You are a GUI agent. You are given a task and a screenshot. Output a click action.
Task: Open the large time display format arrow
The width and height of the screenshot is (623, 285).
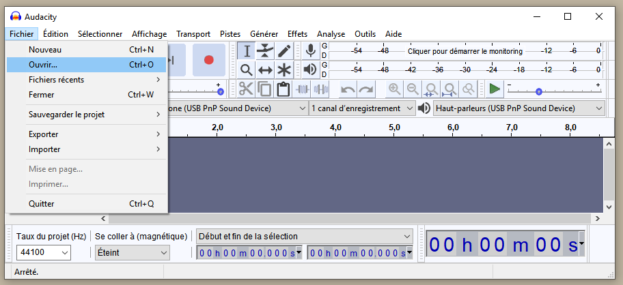point(582,243)
